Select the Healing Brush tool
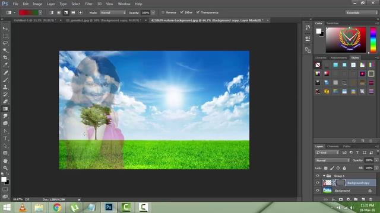The image size is (380, 213). (x=5, y=72)
